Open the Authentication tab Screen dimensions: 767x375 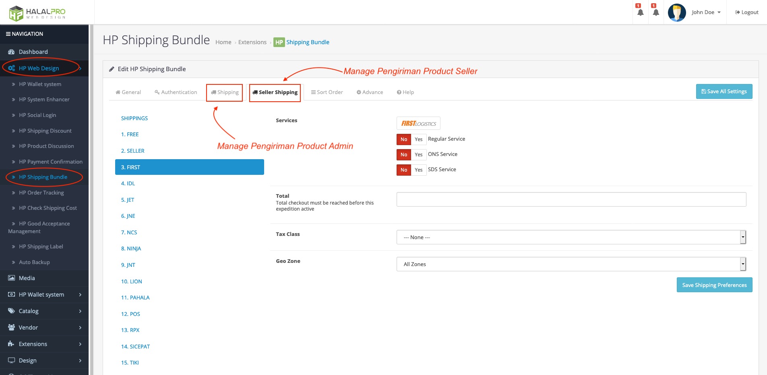(176, 92)
